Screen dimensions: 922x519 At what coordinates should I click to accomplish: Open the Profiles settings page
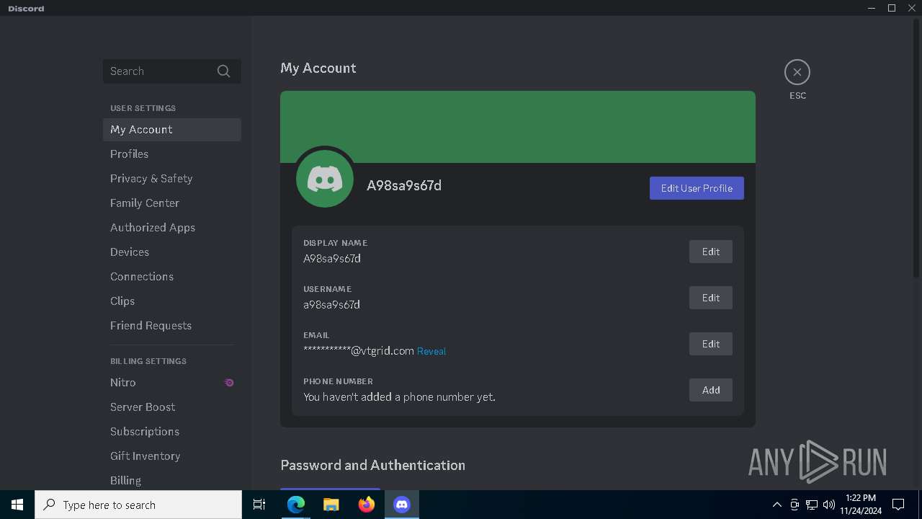[x=172, y=154]
